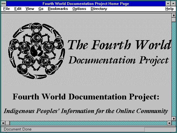Click 'The Fourth World' banner text
The image size is (177, 133).
[119, 45]
